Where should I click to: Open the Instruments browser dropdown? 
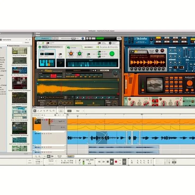pyautogui.click(x=26, y=40)
